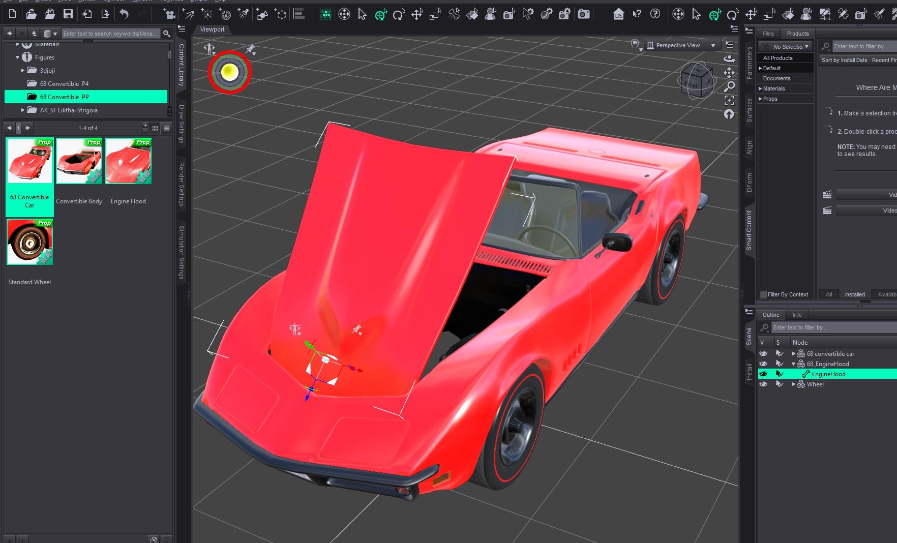
Task: Click the viewport orbit rotate icon
Action: pos(729,58)
